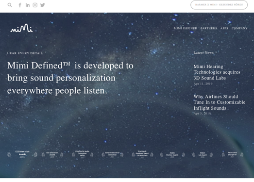The height and width of the screenshot is (182, 254).
Task: Visit the Facebook page icon
Action: pyautogui.click(x=20, y=5)
